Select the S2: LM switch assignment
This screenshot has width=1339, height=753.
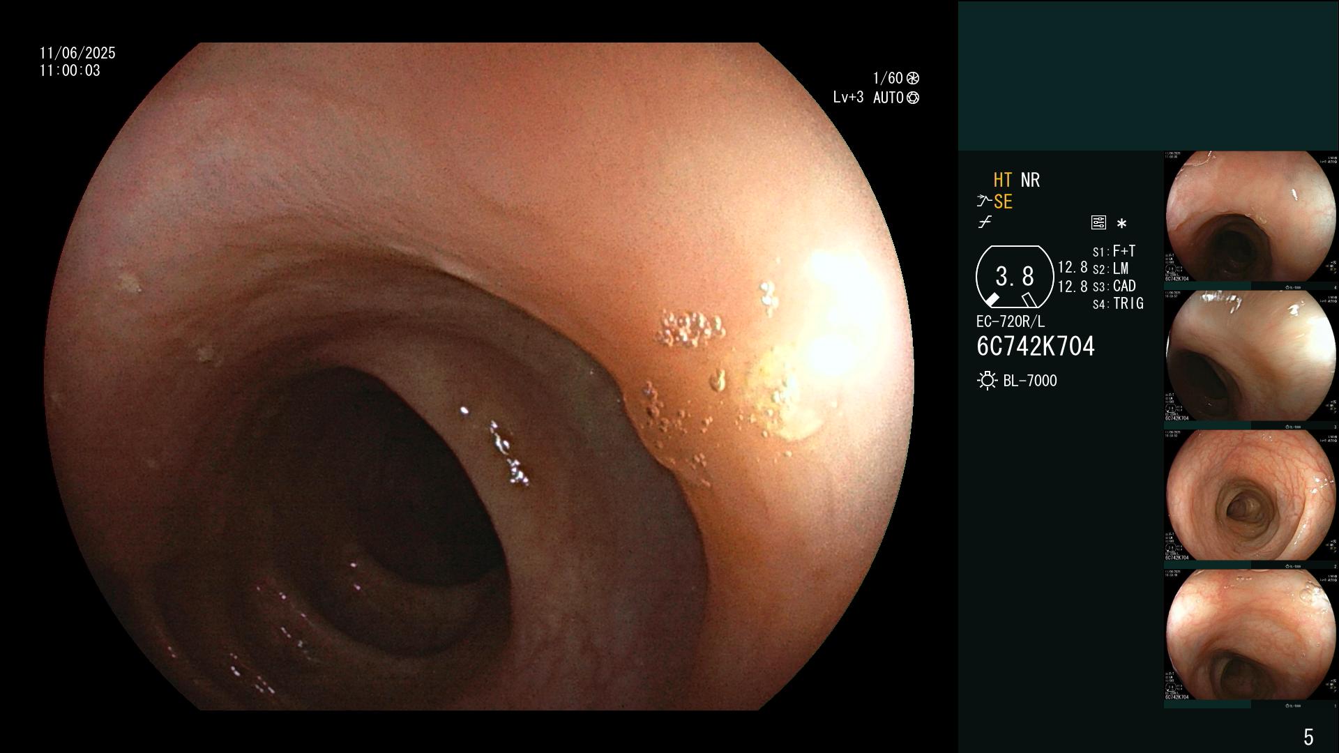point(1110,268)
